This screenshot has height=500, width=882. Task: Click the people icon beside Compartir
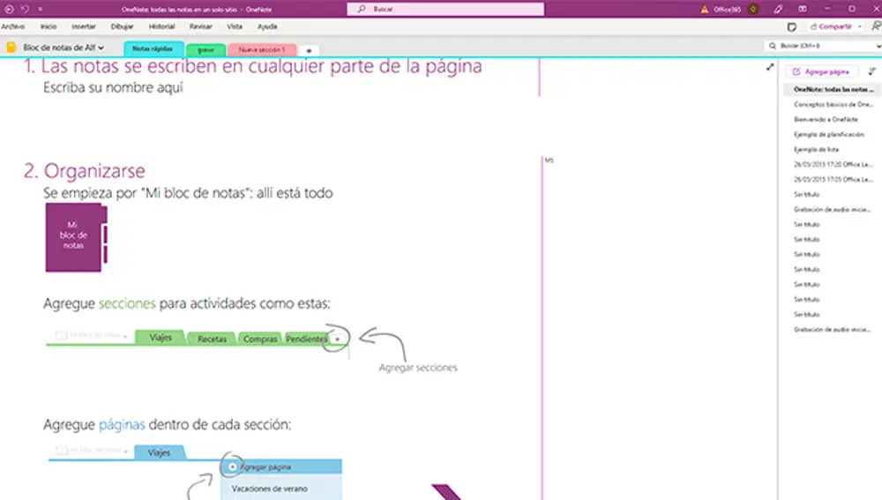pyautogui.click(x=877, y=26)
